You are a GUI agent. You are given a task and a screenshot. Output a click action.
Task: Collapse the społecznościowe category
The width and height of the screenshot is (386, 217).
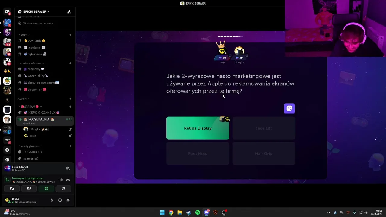(x=31, y=63)
